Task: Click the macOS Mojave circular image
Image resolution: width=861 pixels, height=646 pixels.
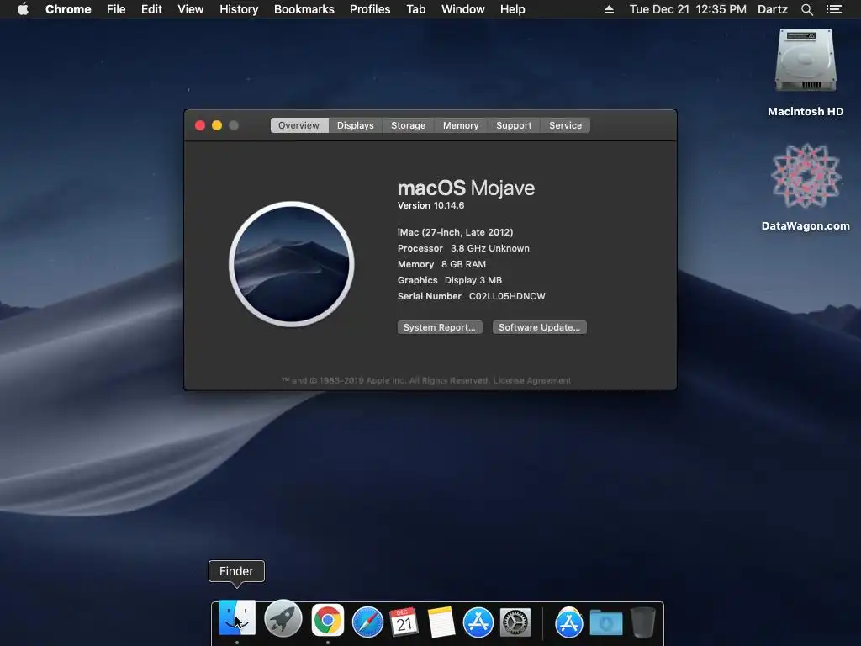Action: [x=292, y=264]
